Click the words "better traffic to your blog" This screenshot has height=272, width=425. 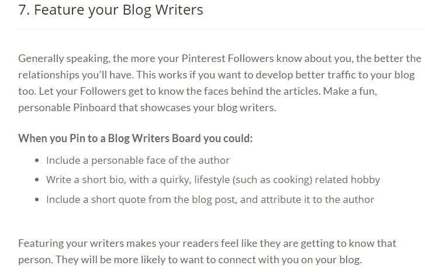click(355, 75)
